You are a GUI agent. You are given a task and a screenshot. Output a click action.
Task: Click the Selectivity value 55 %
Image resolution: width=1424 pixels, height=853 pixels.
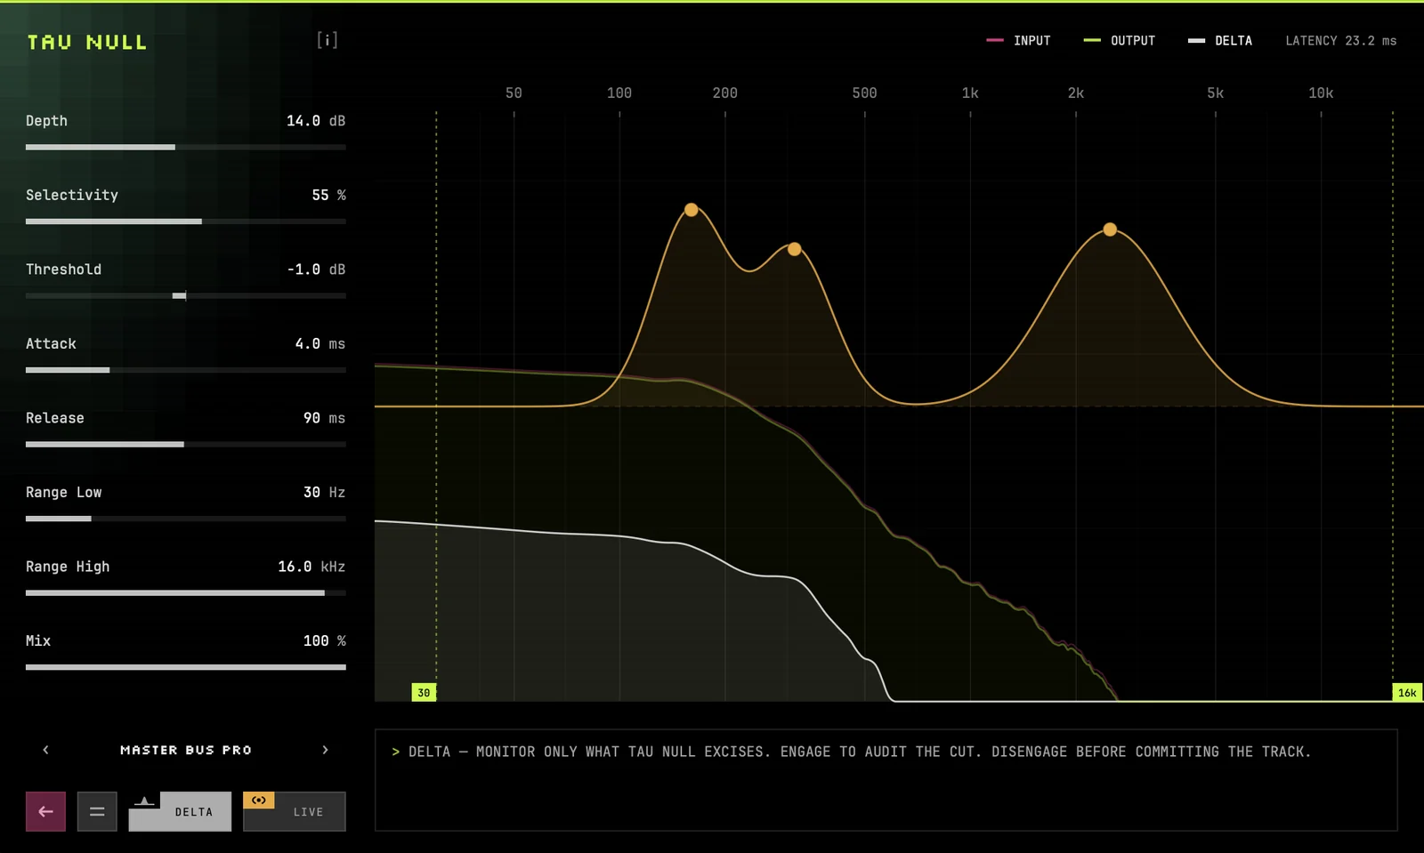[x=328, y=195]
